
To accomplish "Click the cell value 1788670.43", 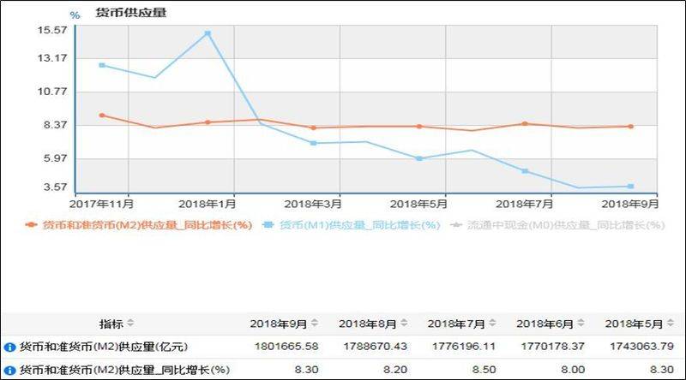I will (376, 347).
